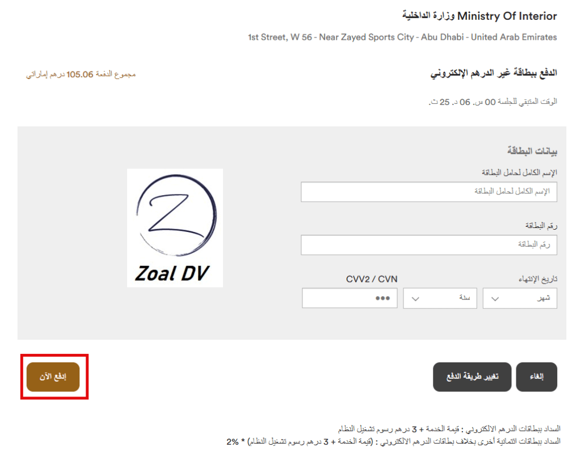Screen dimensions: 581x456
Task: Click the non e-Dirham card payment heading
Action: [494, 73]
